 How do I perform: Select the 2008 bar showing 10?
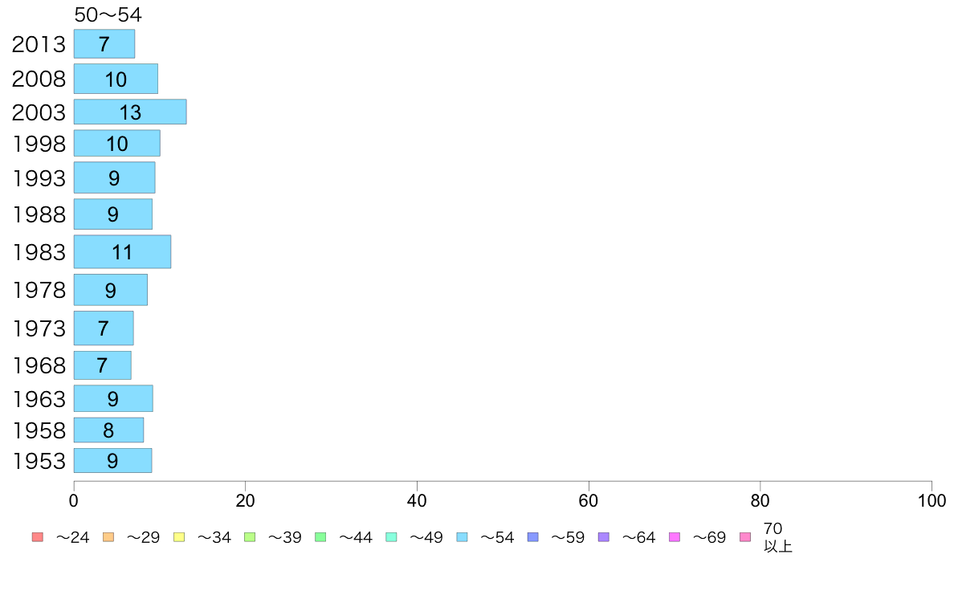(x=116, y=79)
